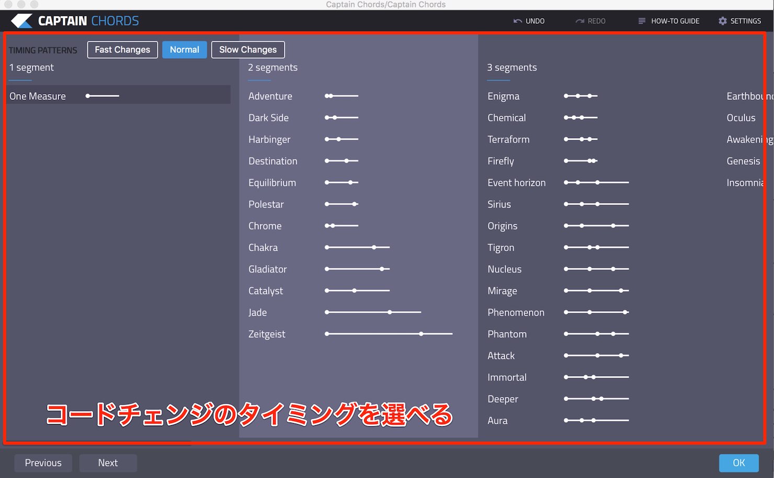Click the Undo arrow icon

(x=518, y=21)
